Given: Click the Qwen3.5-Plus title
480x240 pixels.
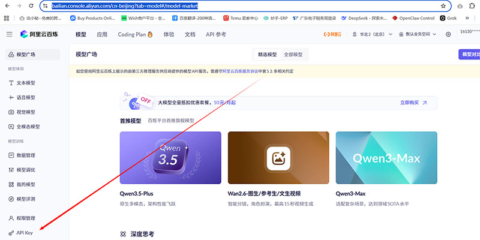Looking at the screenshot, I should coord(137,194).
